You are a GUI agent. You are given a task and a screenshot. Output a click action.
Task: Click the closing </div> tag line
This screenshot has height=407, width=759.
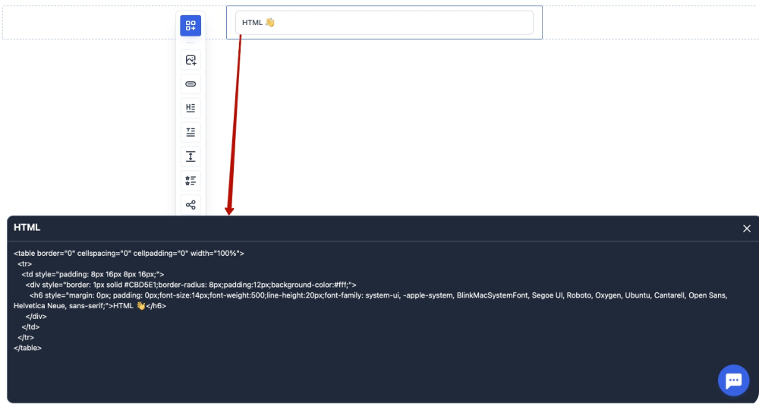click(36, 316)
